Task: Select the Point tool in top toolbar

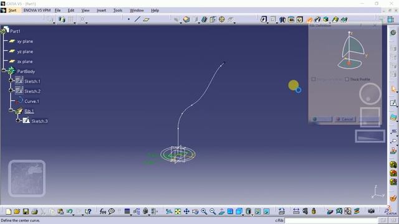Action: tap(129, 19)
